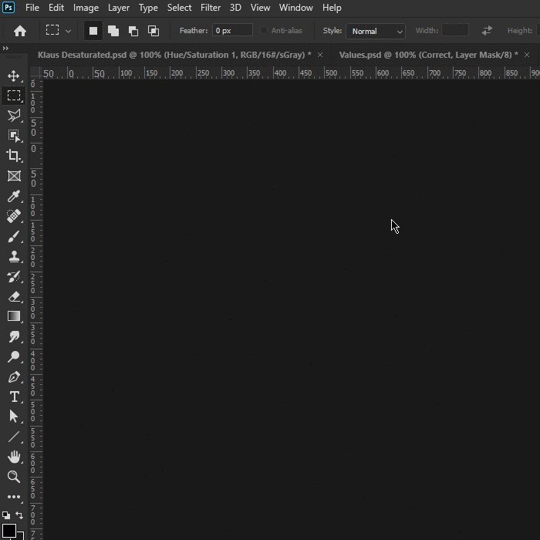Click the Home button in options bar
The width and height of the screenshot is (540, 540).
[20, 31]
